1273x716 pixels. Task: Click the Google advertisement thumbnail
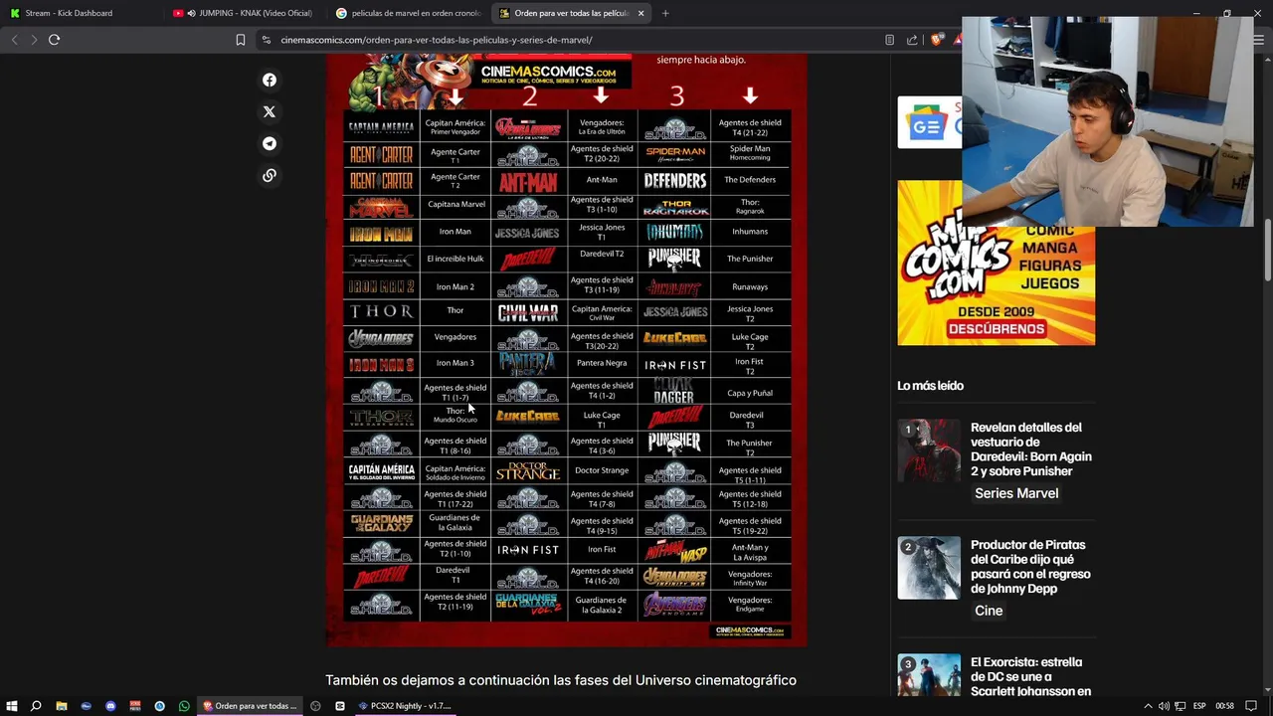coord(929,122)
